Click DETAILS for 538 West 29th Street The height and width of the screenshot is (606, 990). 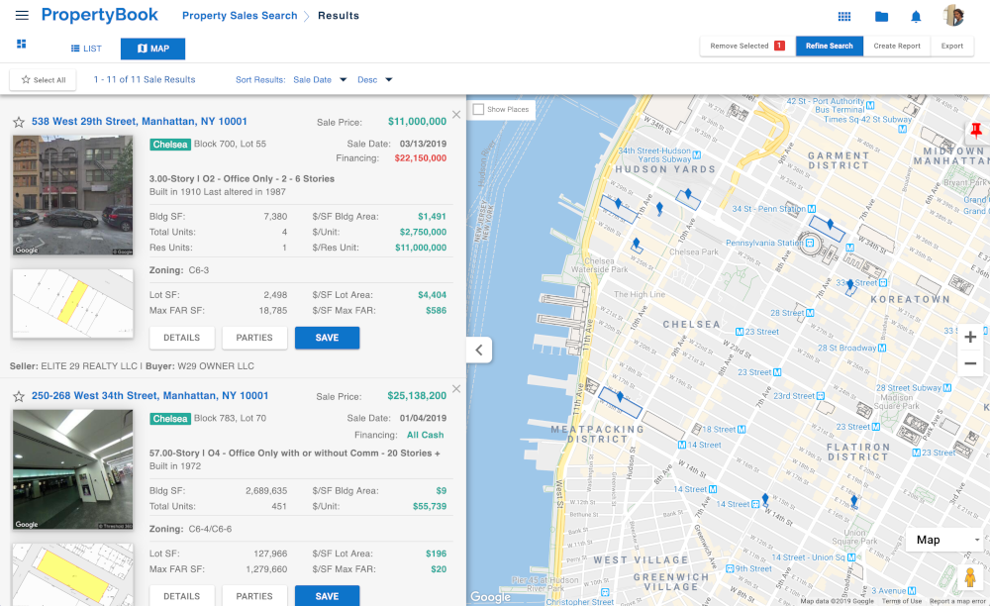182,338
